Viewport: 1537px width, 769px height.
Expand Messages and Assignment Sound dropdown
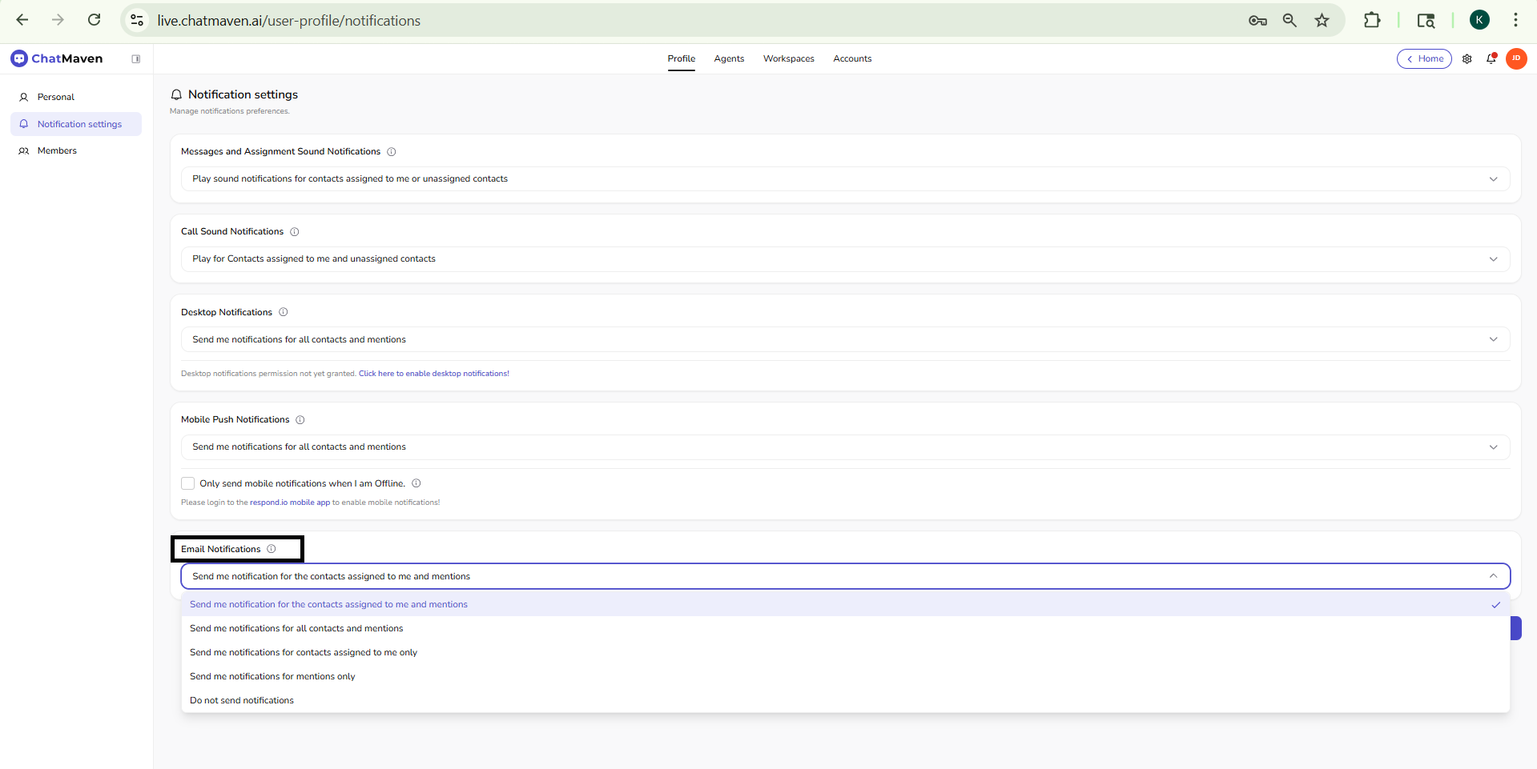pos(845,179)
